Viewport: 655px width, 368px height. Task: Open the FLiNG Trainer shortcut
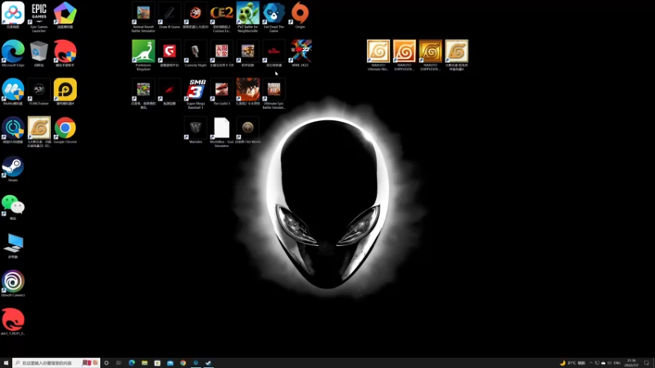pos(38,92)
